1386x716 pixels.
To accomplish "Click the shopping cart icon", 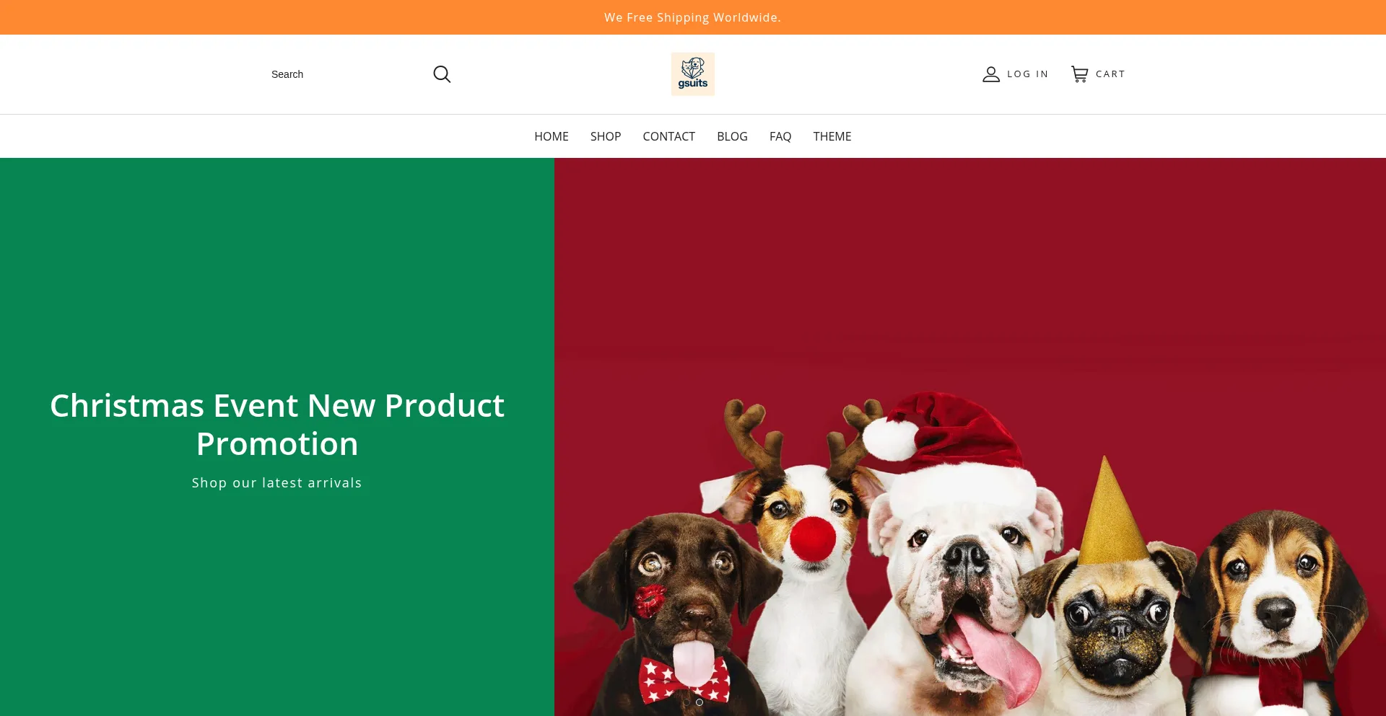I will tap(1079, 74).
